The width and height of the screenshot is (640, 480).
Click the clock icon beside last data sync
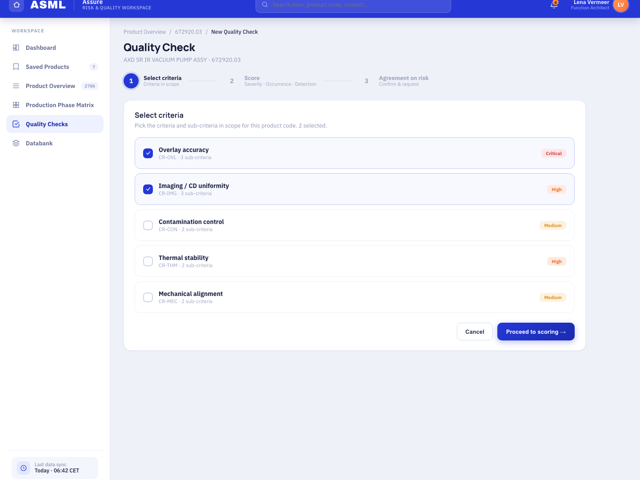pyautogui.click(x=24, y=468)
